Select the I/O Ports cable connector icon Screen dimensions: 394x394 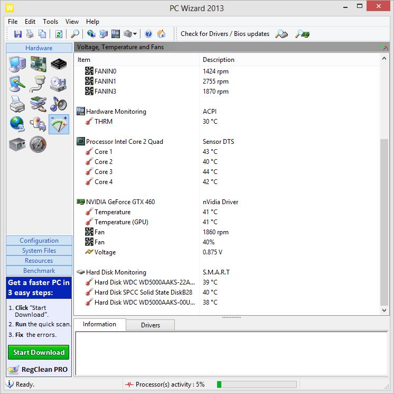coord(38,84)
